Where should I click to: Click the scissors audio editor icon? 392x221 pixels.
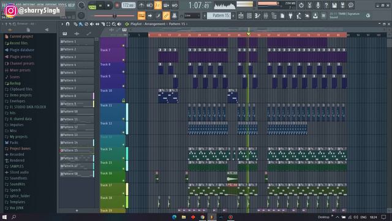pyautogui.click(x=309, y=6)
